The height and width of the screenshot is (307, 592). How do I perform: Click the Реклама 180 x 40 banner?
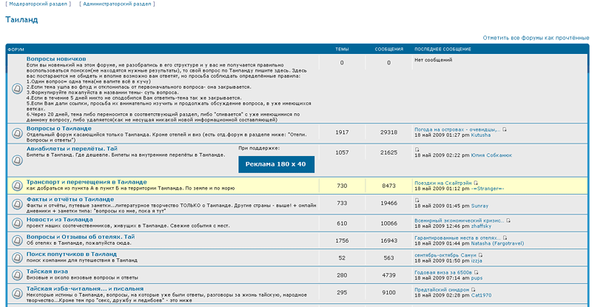click(276, 164)
